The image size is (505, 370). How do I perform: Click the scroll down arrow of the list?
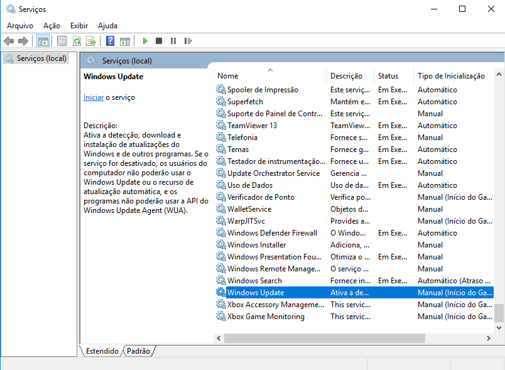[499, 328]
